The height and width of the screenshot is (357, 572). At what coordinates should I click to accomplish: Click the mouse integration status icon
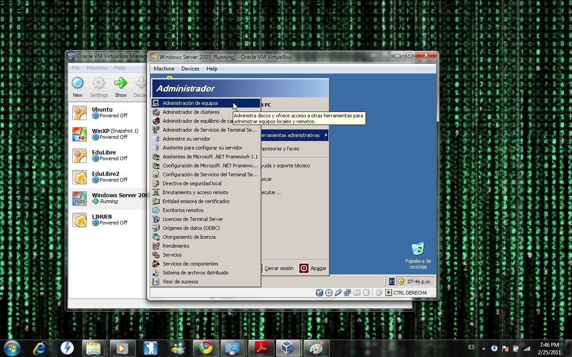coord(379,293)
